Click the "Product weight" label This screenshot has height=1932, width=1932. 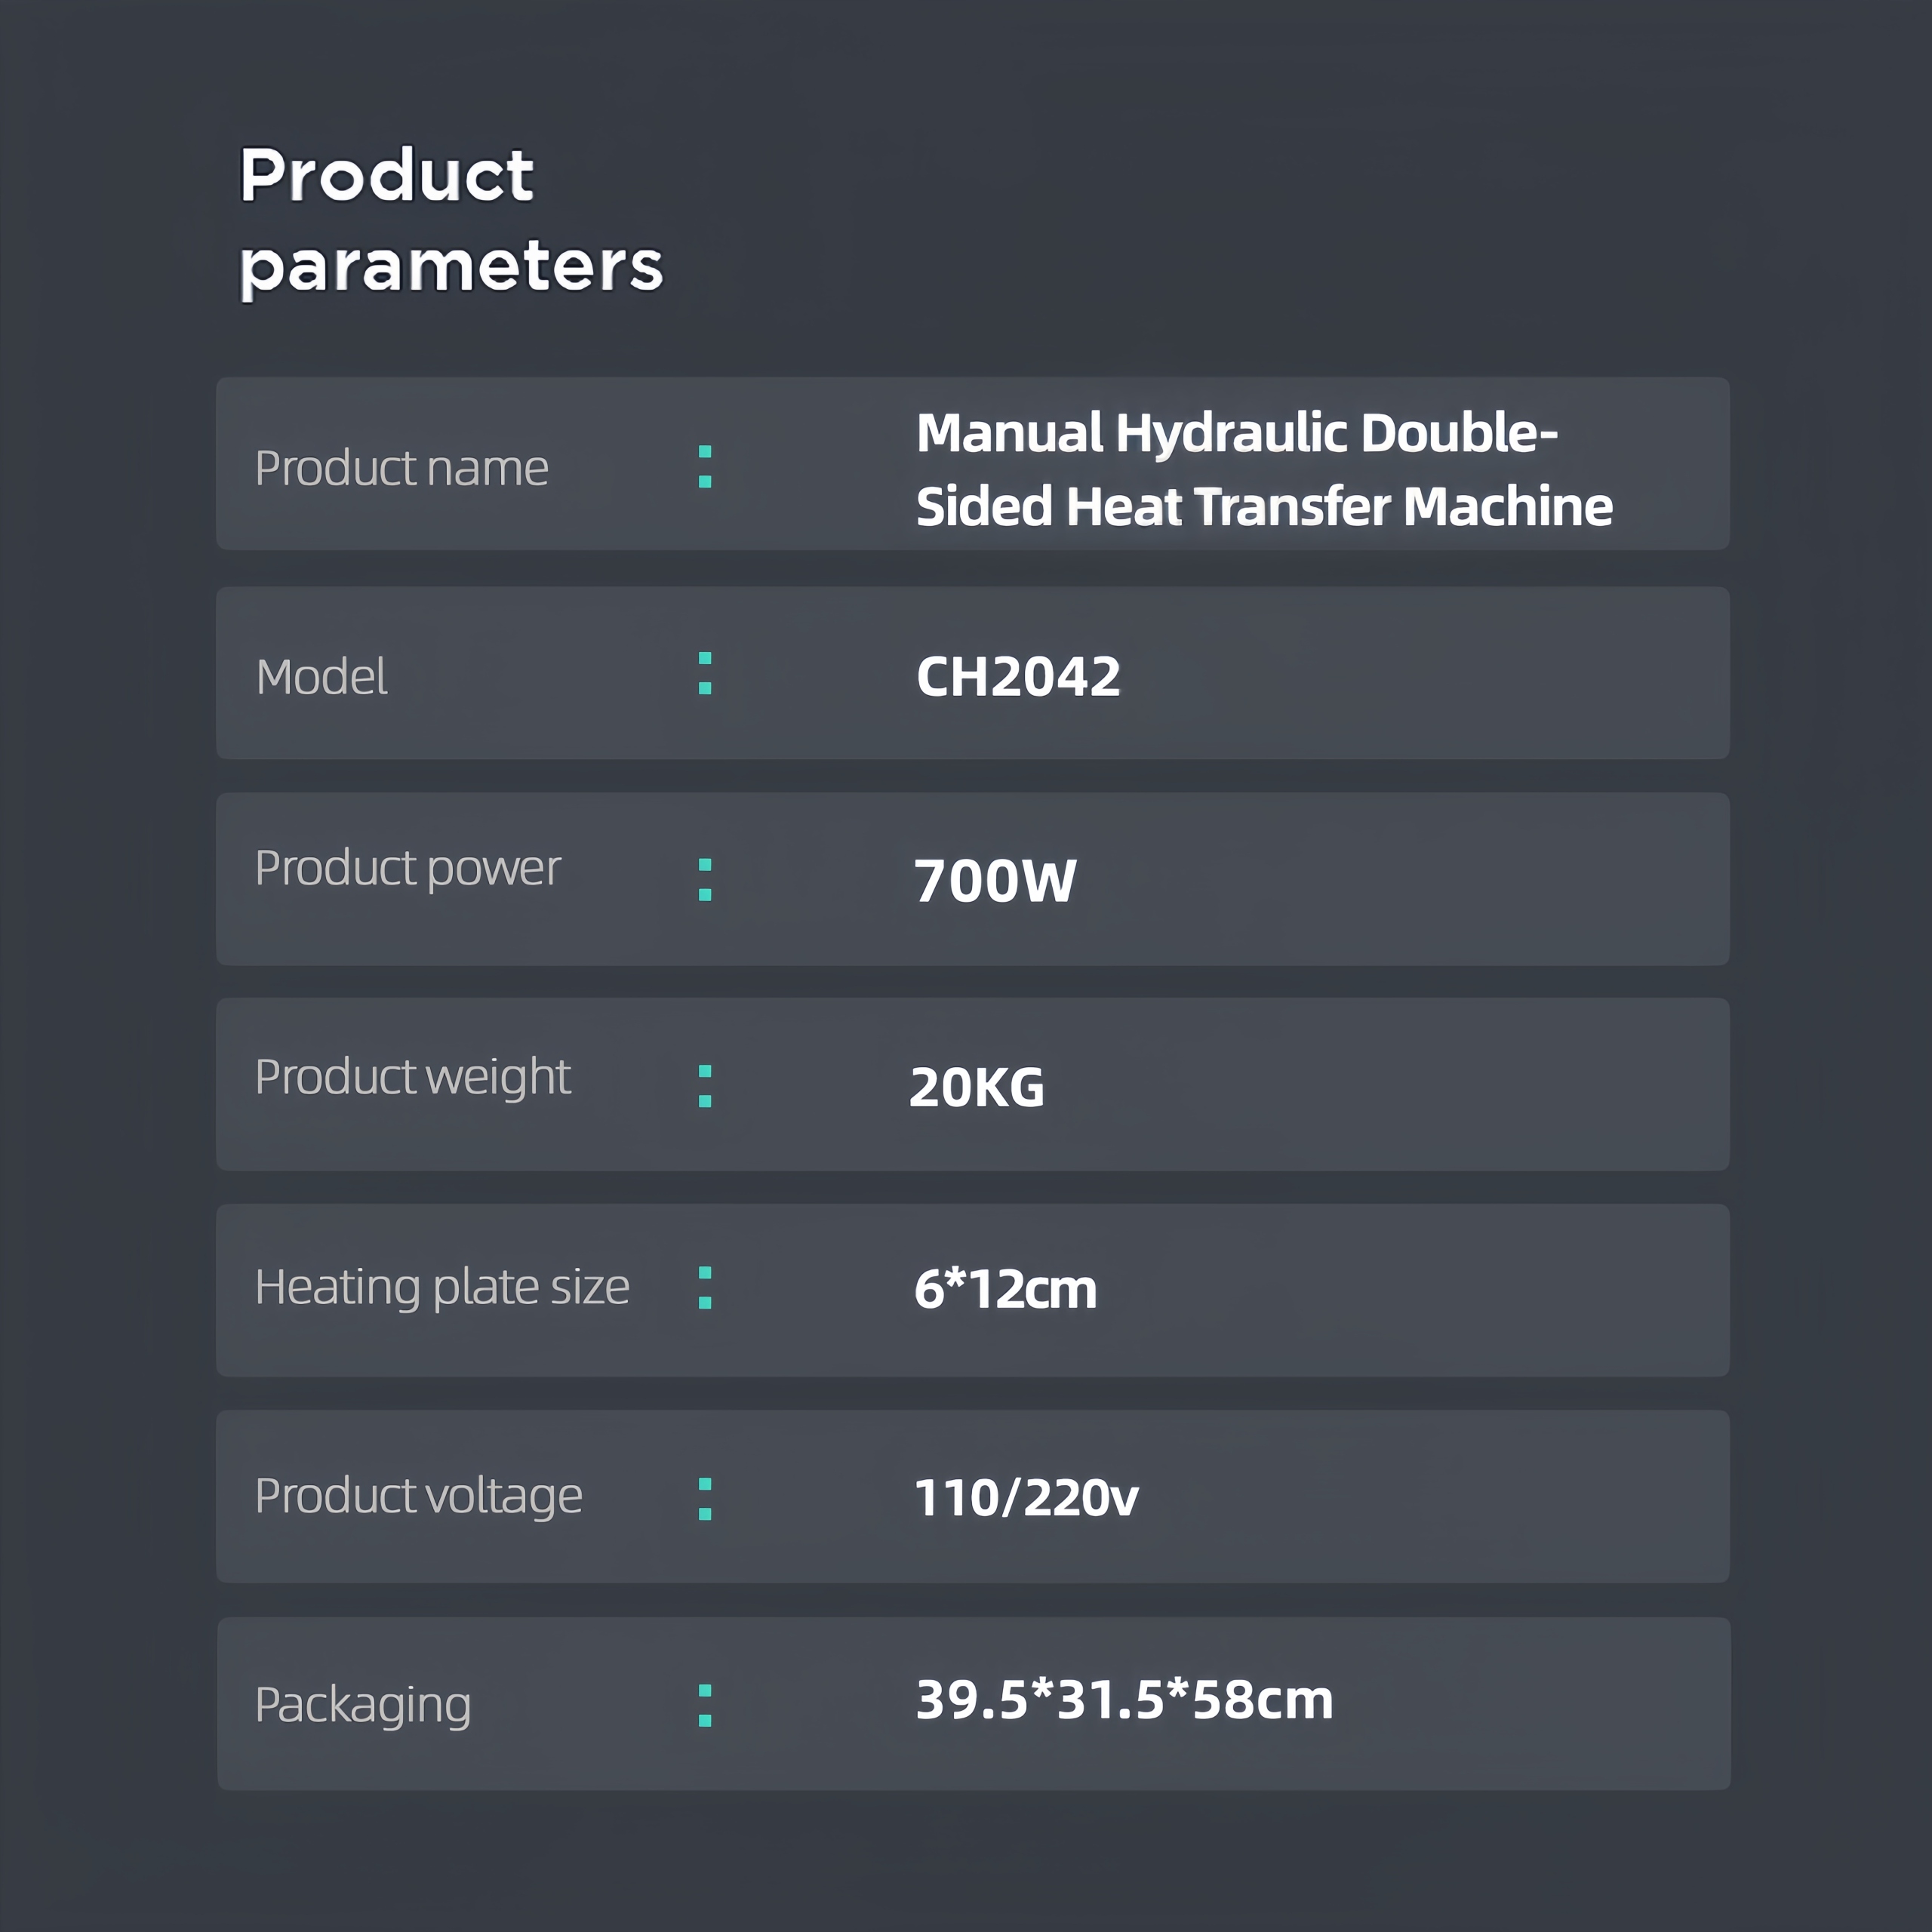pos(412,1077)
